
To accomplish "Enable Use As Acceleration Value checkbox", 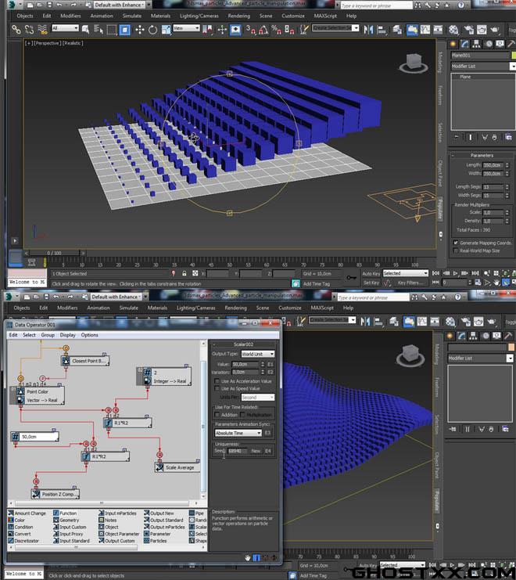I will [x=217, y=380].
